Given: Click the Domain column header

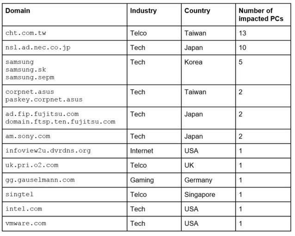Looking at the screenshot, I should click(18, 11).
